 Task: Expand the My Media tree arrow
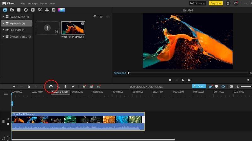click(x=3, y=23)
